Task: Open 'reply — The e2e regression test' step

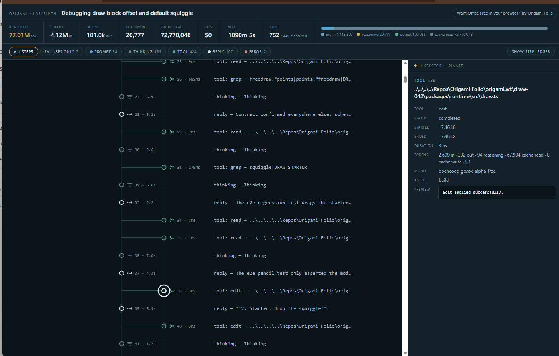Action: coord(282,203)
